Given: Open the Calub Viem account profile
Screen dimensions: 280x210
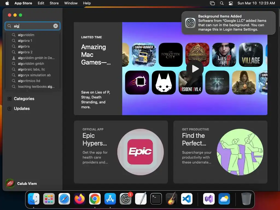Looking at the screenshot, I should pos(21,183).
